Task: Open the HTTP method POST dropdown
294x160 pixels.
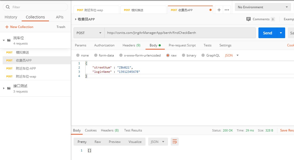Action: [89, 33]
